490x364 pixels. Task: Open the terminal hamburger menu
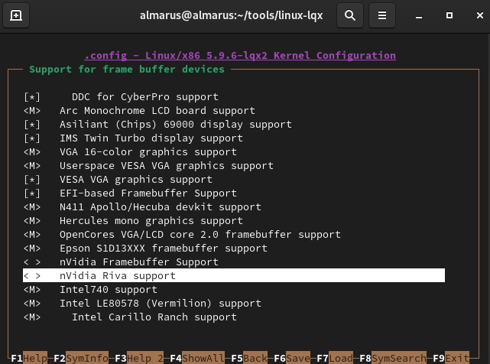(x=382, y=15)
